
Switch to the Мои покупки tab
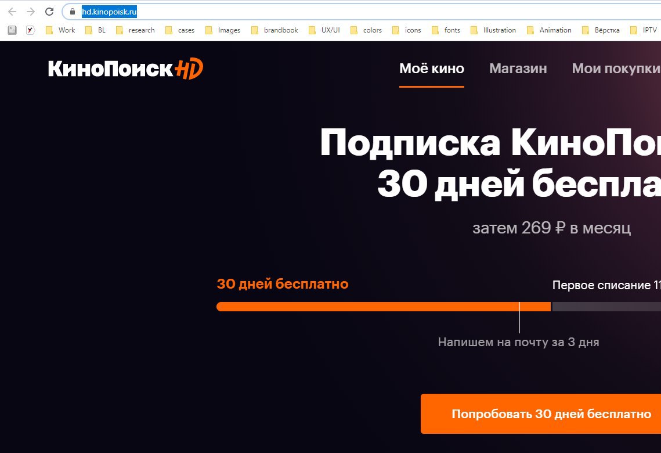616,69
